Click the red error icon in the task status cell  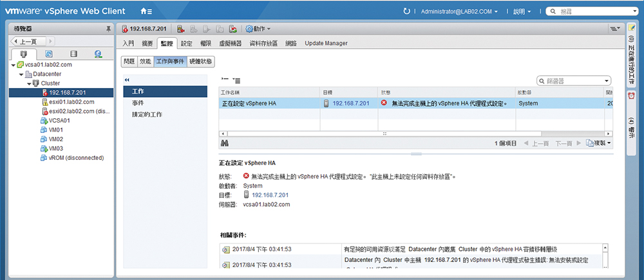click(x=384, y=103)
